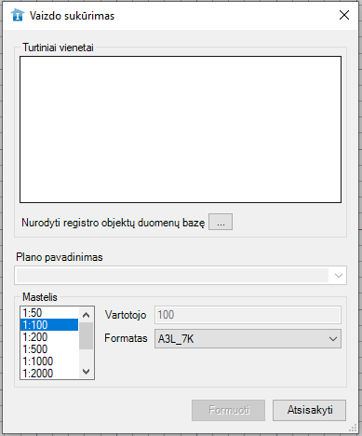Viewport: 362px width, 436px height.
Task: Select the 1:50 scale option
Action: (x=49, y=313)
